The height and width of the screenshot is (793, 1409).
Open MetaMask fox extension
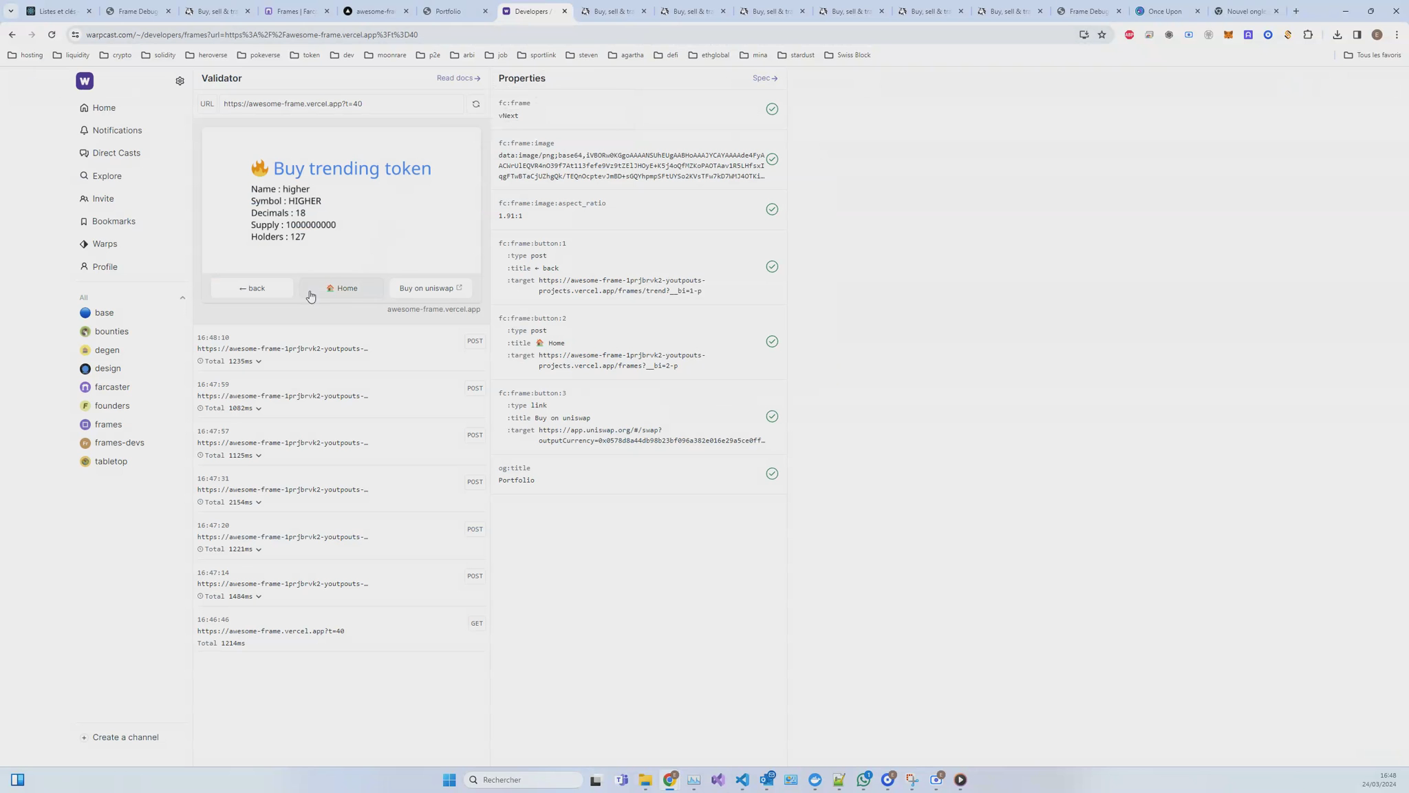point(1228,34)
